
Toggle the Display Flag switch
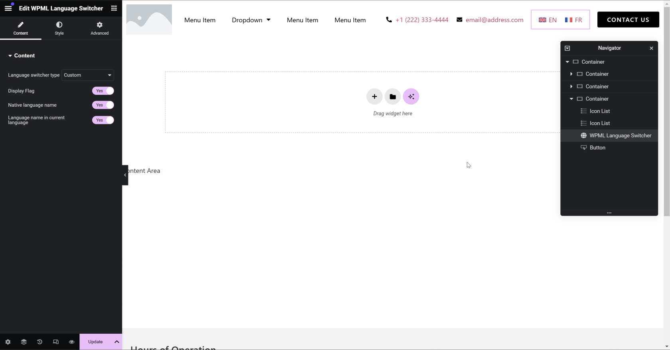[x=103, y=91]
